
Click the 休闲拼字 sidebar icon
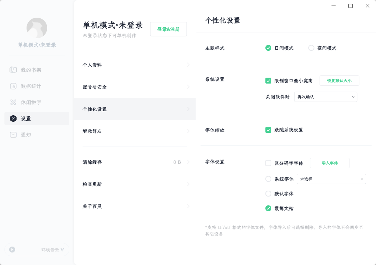(13, 102)
